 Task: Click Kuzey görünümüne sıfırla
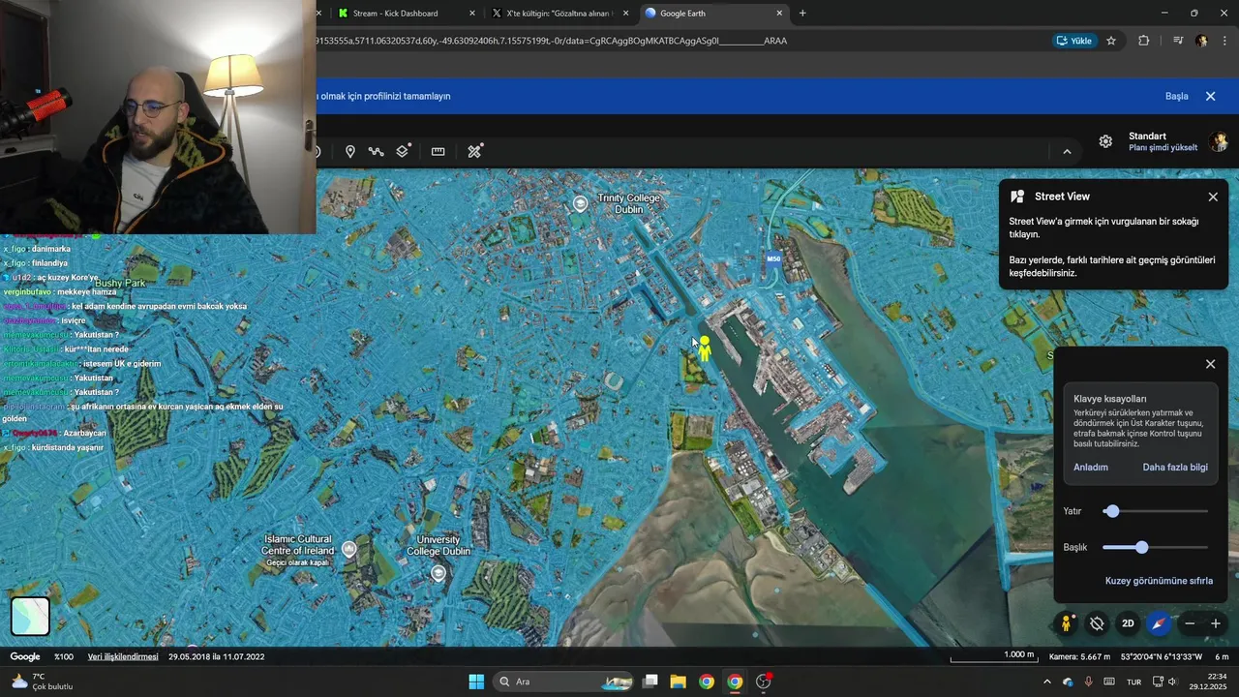pos(1159,581)
